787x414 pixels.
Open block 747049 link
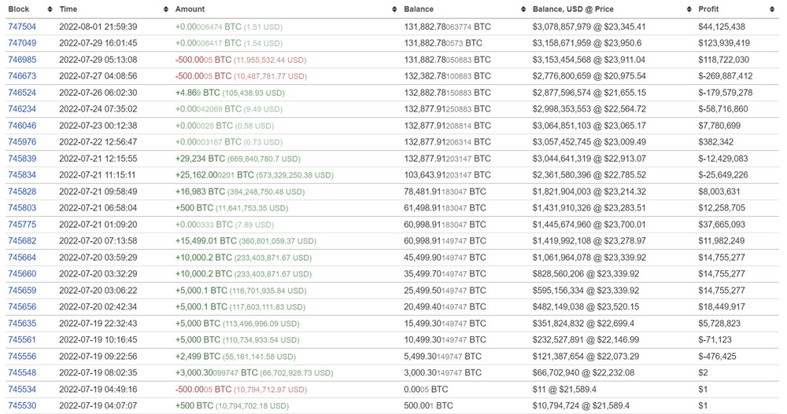pos(22,43)
